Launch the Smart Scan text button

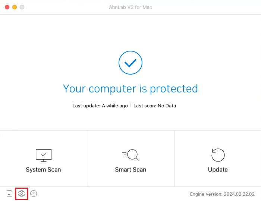(130, 170)
